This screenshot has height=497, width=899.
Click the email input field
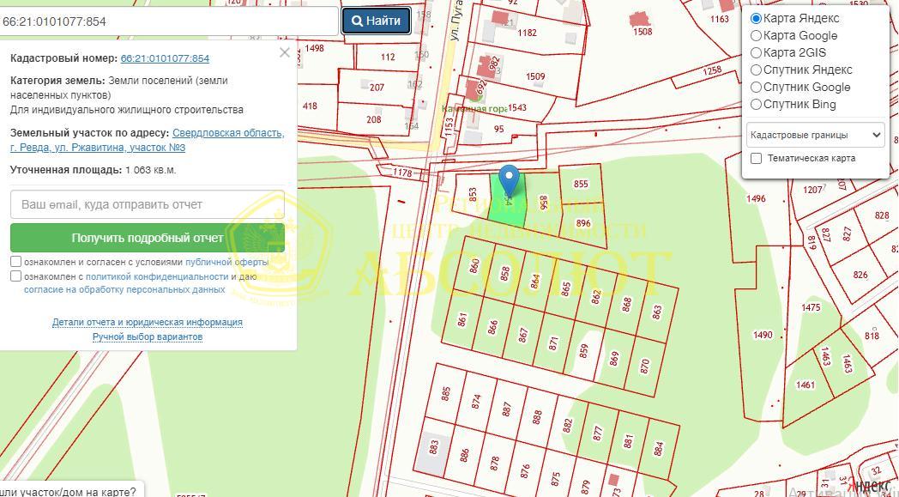148,204
